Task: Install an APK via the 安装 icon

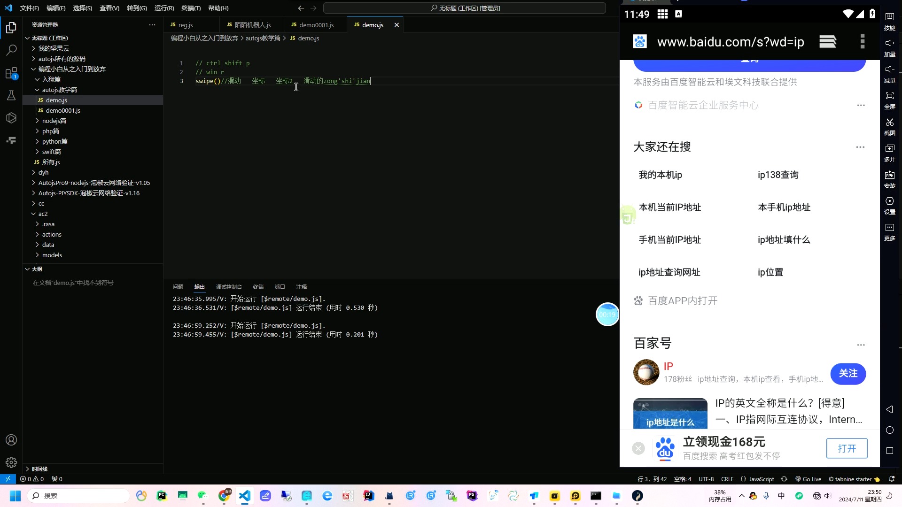Action: [890, 178]
